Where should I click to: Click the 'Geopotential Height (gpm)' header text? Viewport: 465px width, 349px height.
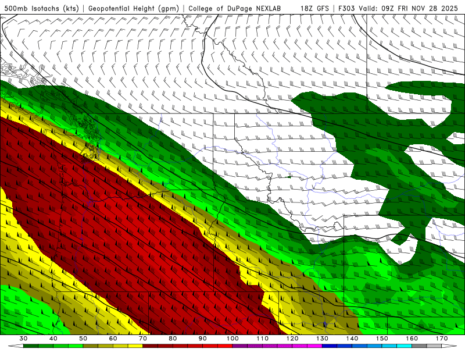pyautogui.click(x=134, y=8)
